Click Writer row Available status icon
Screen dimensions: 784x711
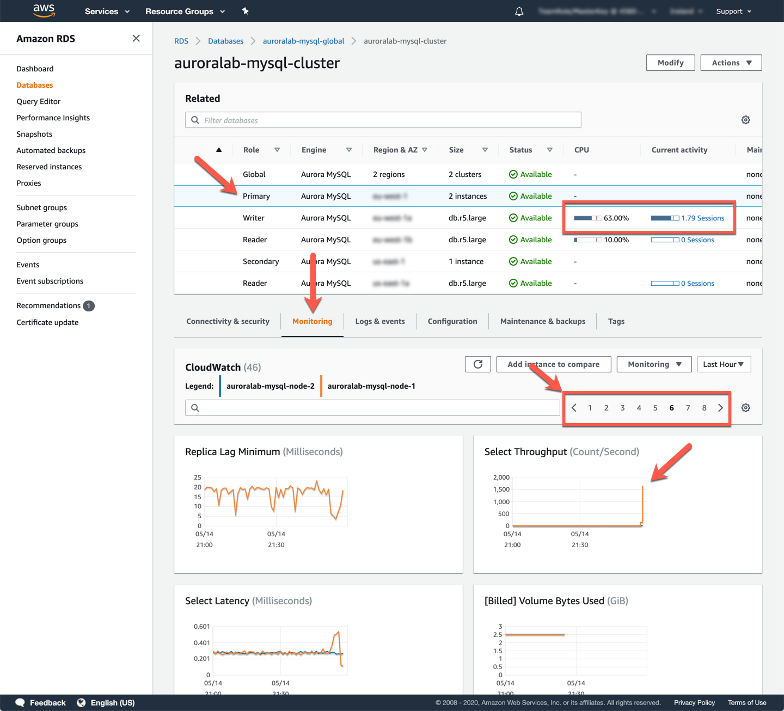tap(513, 218)
